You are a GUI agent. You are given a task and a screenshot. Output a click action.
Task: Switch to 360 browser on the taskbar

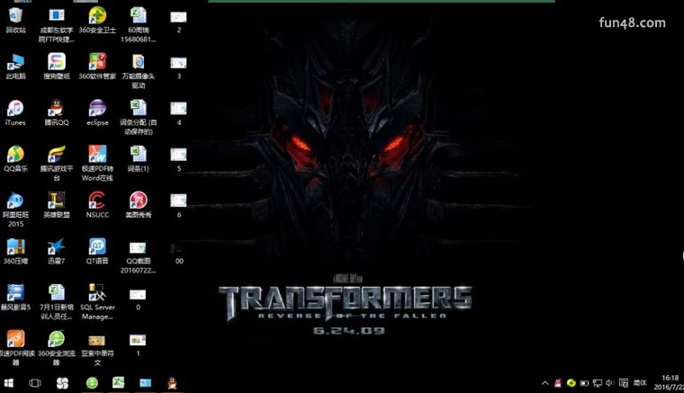pyautogui.click(x=92, y=383)
